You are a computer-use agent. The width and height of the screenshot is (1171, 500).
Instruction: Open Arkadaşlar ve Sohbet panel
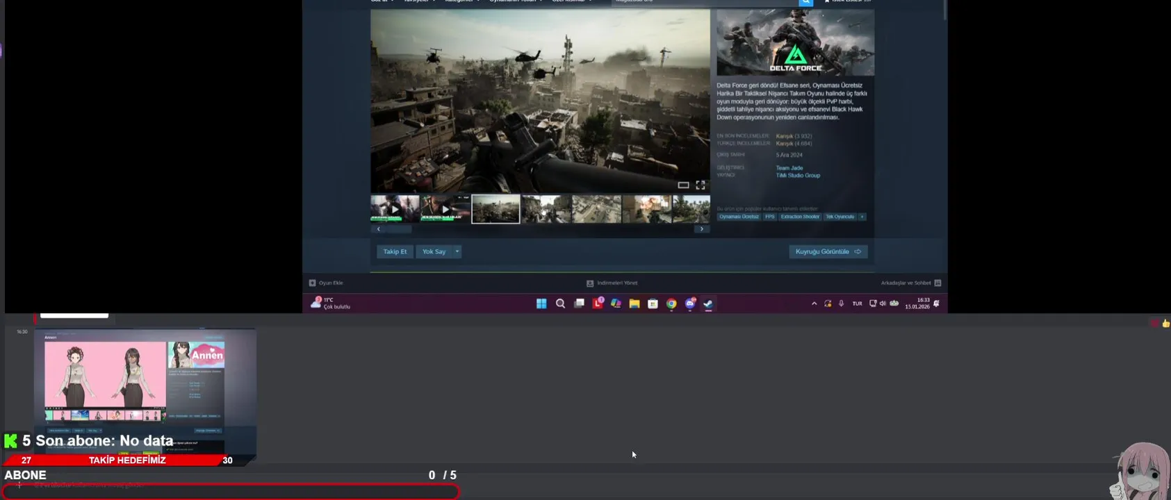tap(910, 283)
